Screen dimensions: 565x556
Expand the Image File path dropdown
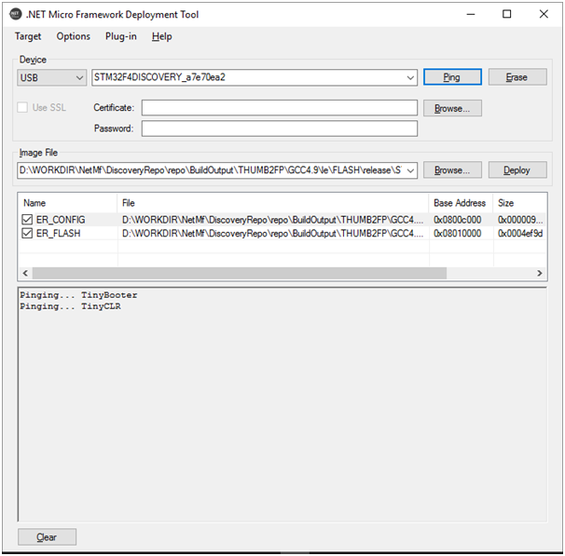tap(410, 170)
